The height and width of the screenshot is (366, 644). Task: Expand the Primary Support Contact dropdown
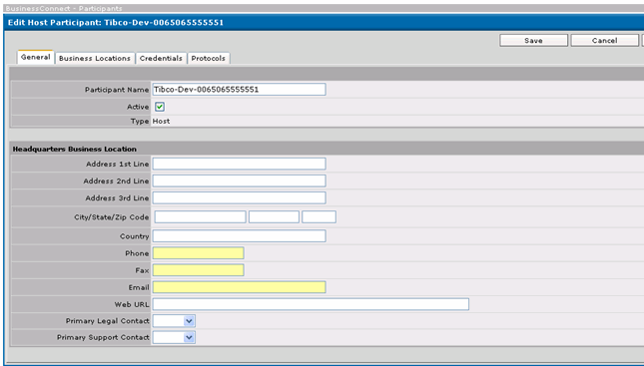point(174,337)
